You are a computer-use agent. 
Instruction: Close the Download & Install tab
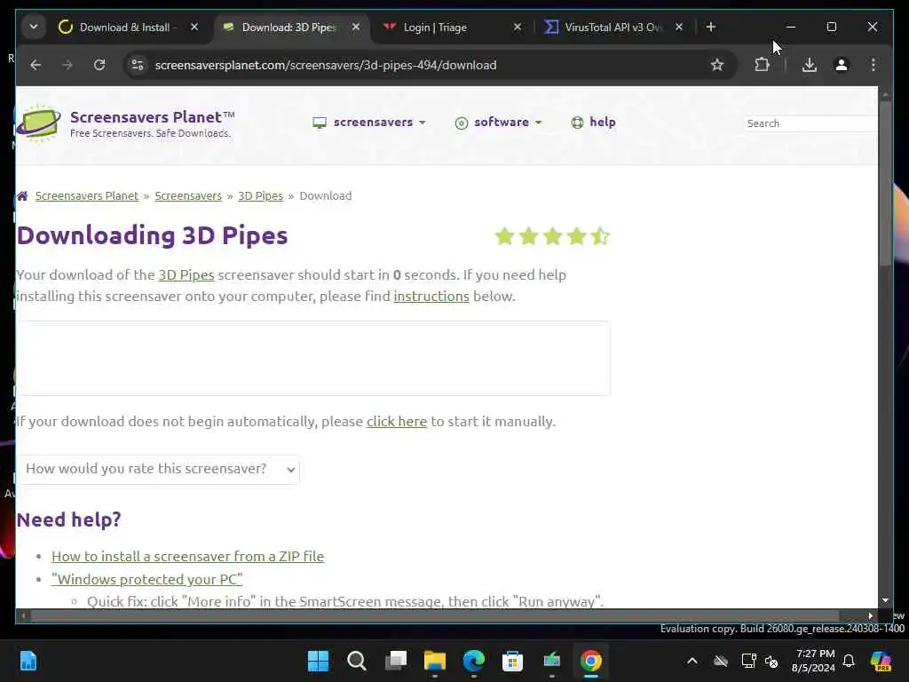[x=194, y=27]
